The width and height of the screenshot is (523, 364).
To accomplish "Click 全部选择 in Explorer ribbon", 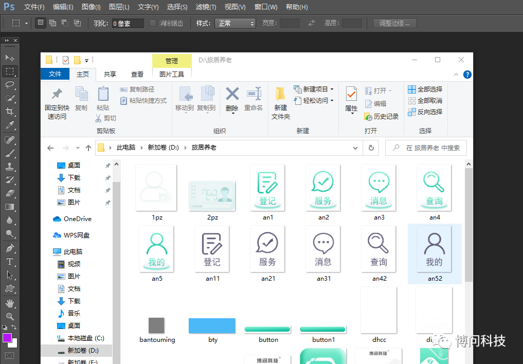I will [425, 89].
